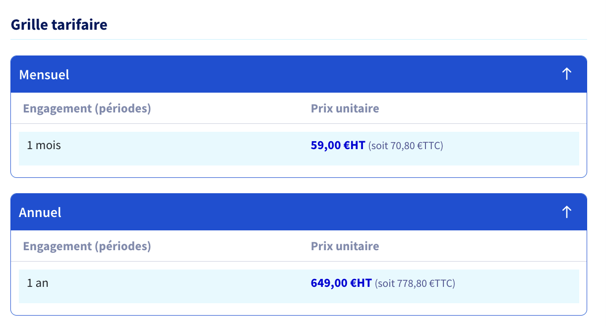Select the 1 mois engagement row
This screenshot has height=326, width=606.
[299, 148]
